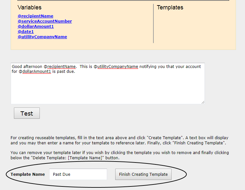Click @utilityCompanyName word inside the message
Screen dimensions: 245x190
tap(116, 66)
